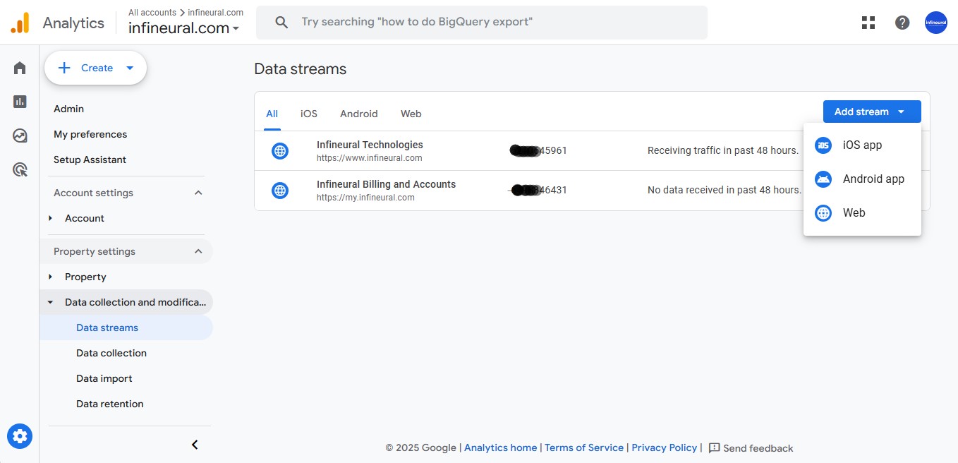Image resolution: width=958 pixels, height=463 pixels.
Task: Open the Terms of Service footer link
Action: click(584, 447)
